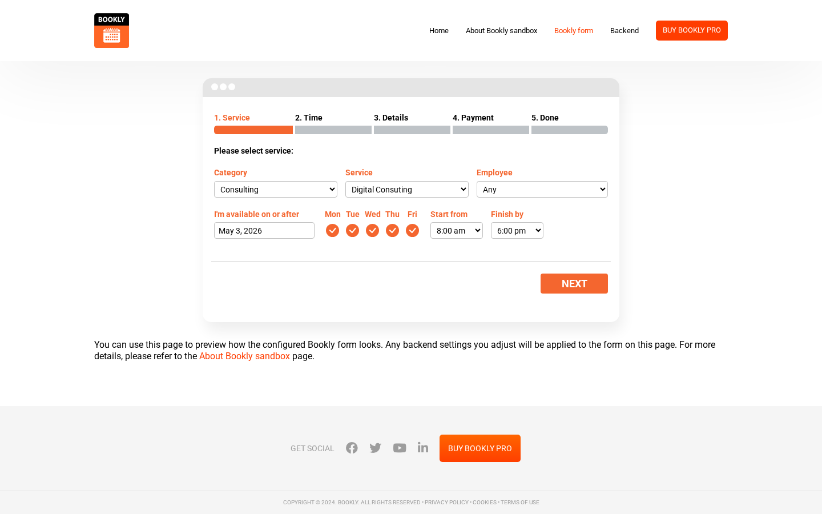Open the Service dropdown showing Digital Consuting
The width and height of the screenshot is (822, 514).
tap(407, 189)
